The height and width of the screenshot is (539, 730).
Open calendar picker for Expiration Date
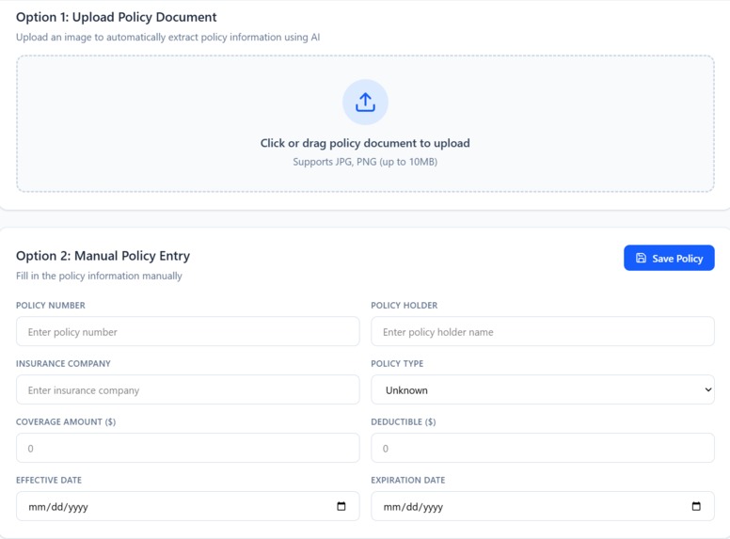point(696,506)
